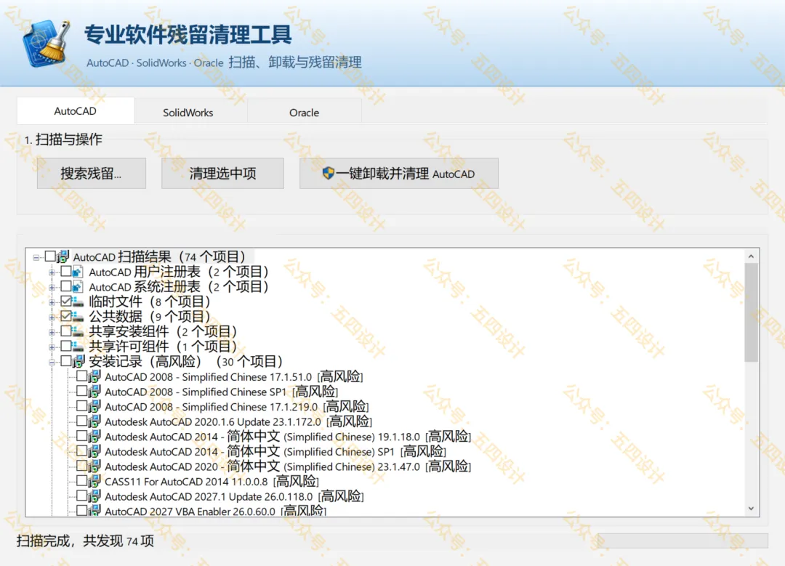Image resolution: width=785 pixels, height=566 pixels.
Task: Click icon of AutoCAD 2008 17.1.51.0 entry
Action: pyautogui.click(x=94, y=376)
